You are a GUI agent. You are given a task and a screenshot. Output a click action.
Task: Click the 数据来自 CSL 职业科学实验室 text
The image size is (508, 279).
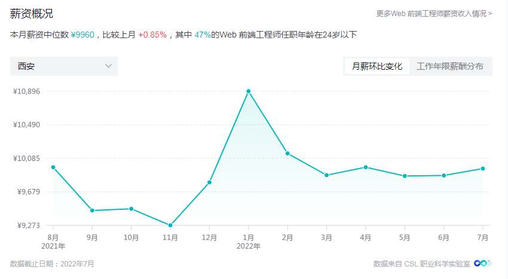pos(421,264)
